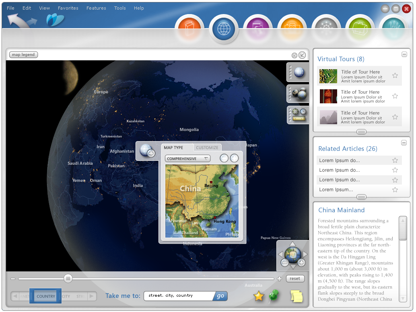Click the reset button
The image size is (416, 312).
point(295,279)
